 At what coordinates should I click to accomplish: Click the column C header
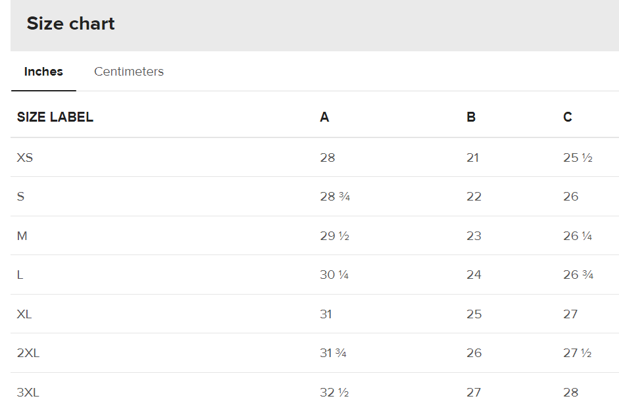[x=568, y=117]
